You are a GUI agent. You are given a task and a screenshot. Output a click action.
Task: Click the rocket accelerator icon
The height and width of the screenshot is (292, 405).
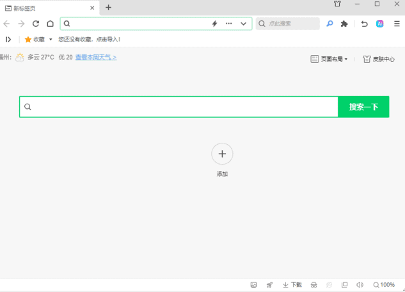pyautogui.click(x=269, y=285)
